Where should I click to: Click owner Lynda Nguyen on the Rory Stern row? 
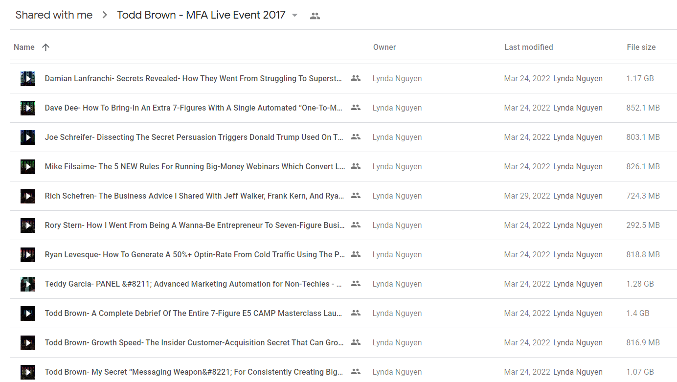pyautogui.click(x=397, y=225)
